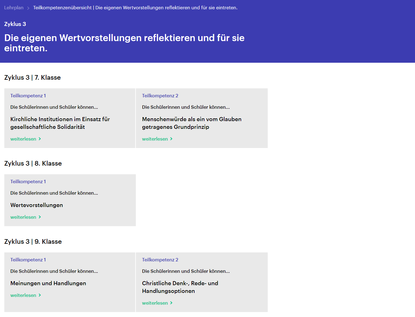Click the chevron icon under Meinungen und Handlungen
The width and height of the screenshot is (415, 317).
click(40, 295)
